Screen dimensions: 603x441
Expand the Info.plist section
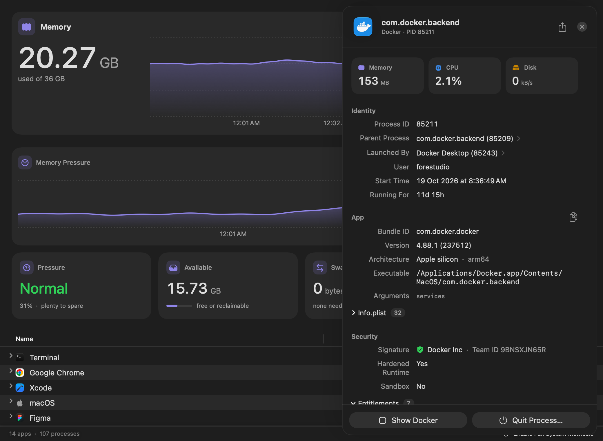(x=353, y=312)
